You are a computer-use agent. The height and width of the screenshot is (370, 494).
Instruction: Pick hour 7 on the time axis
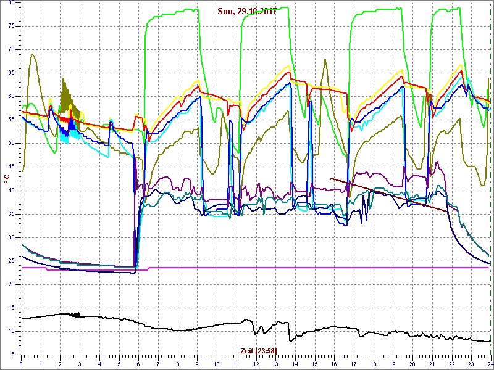pyautogui.click(x=158, y=364)
